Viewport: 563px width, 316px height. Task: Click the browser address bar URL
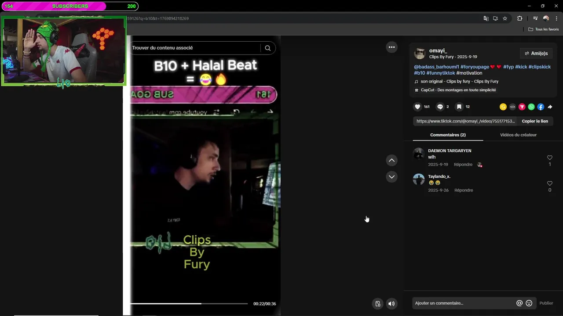[158, 18]
